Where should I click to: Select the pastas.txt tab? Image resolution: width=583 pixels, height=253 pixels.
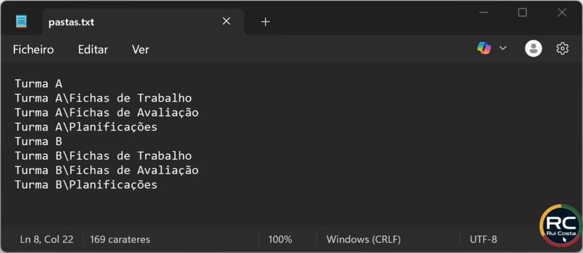click(x=114, y=22)
